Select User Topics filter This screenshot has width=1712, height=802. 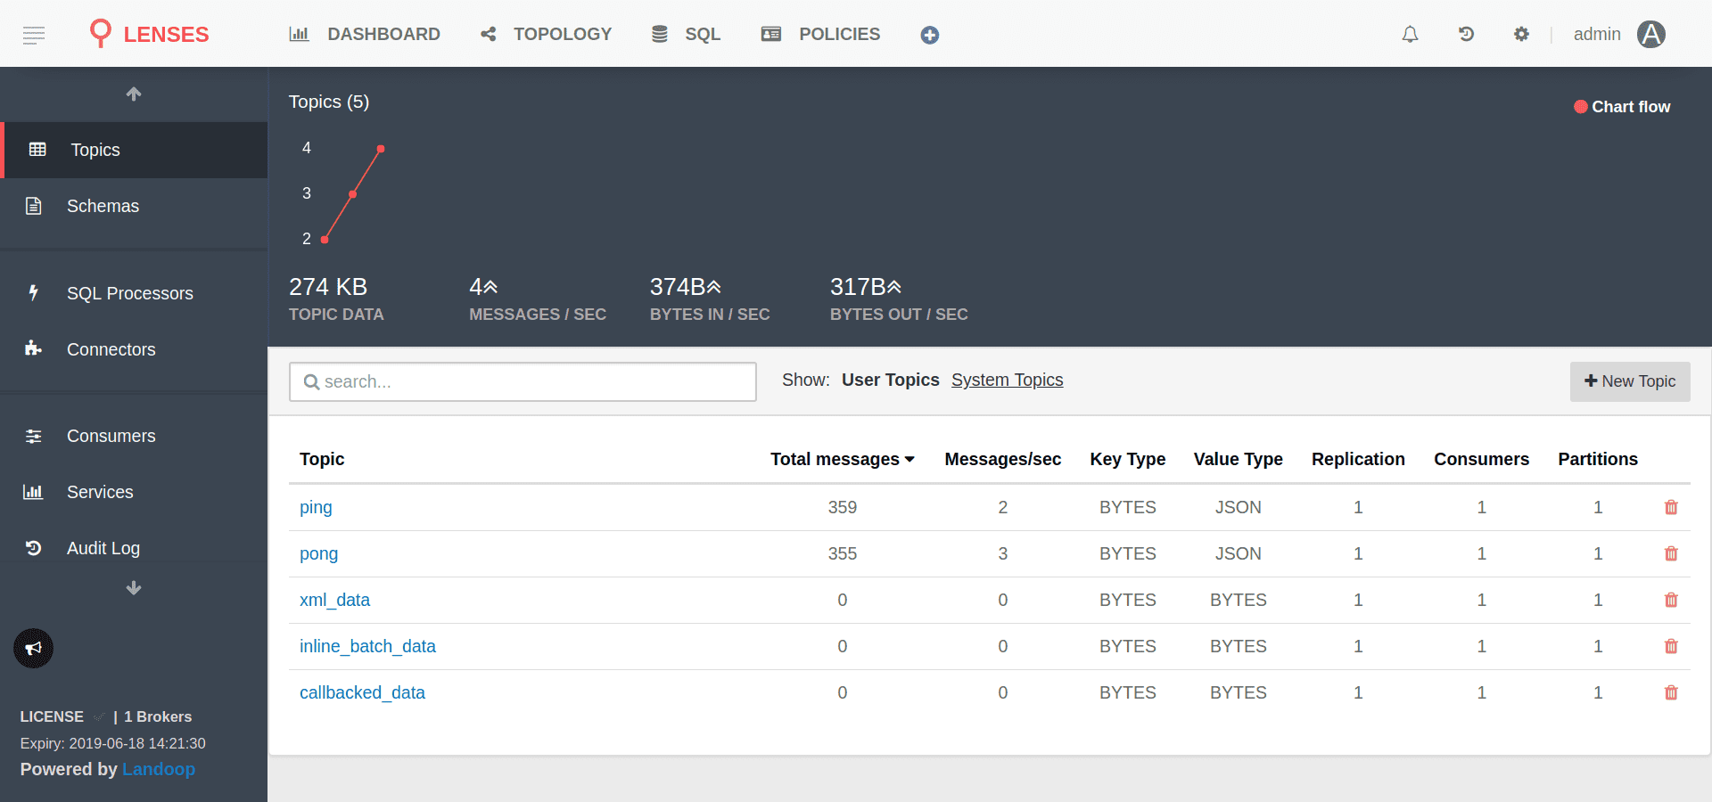tap(890, 380)
